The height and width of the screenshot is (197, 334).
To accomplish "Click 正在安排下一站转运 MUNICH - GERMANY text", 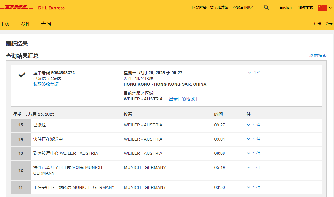I will (74, 187).
